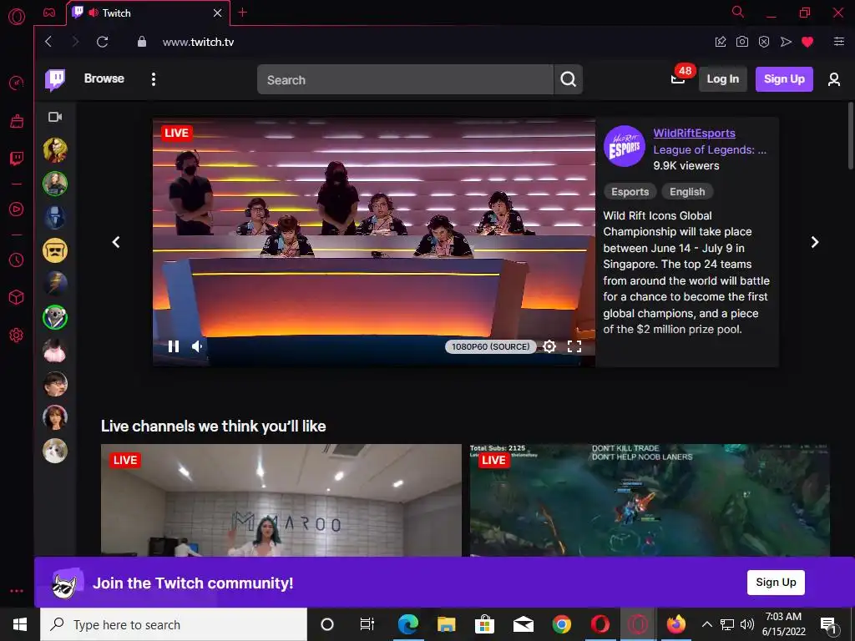Pause the featured live stream

click(174, 346)
